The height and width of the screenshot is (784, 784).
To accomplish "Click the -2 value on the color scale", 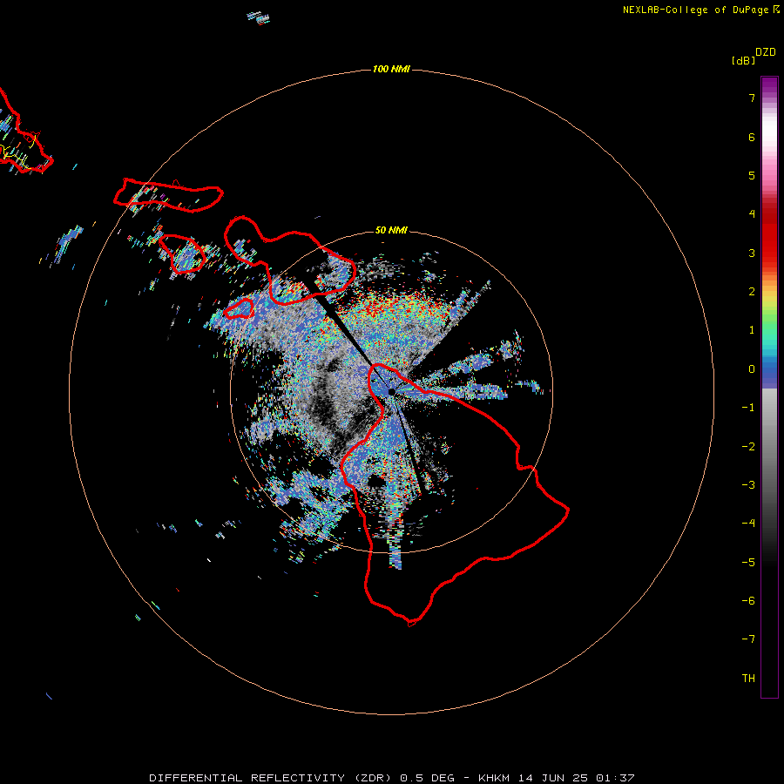I will [x=748, y=447].
